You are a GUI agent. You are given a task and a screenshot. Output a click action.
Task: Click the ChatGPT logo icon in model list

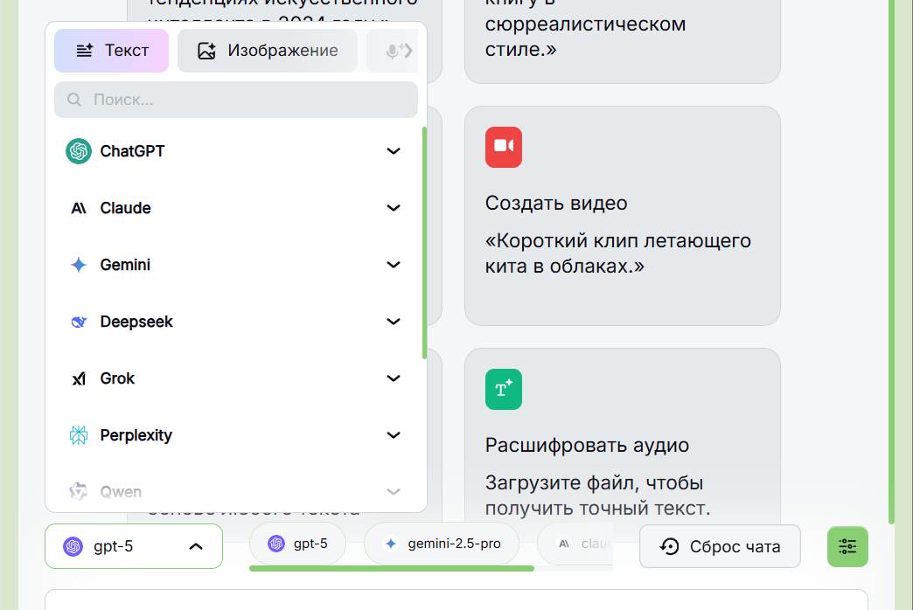click(79, 151)
